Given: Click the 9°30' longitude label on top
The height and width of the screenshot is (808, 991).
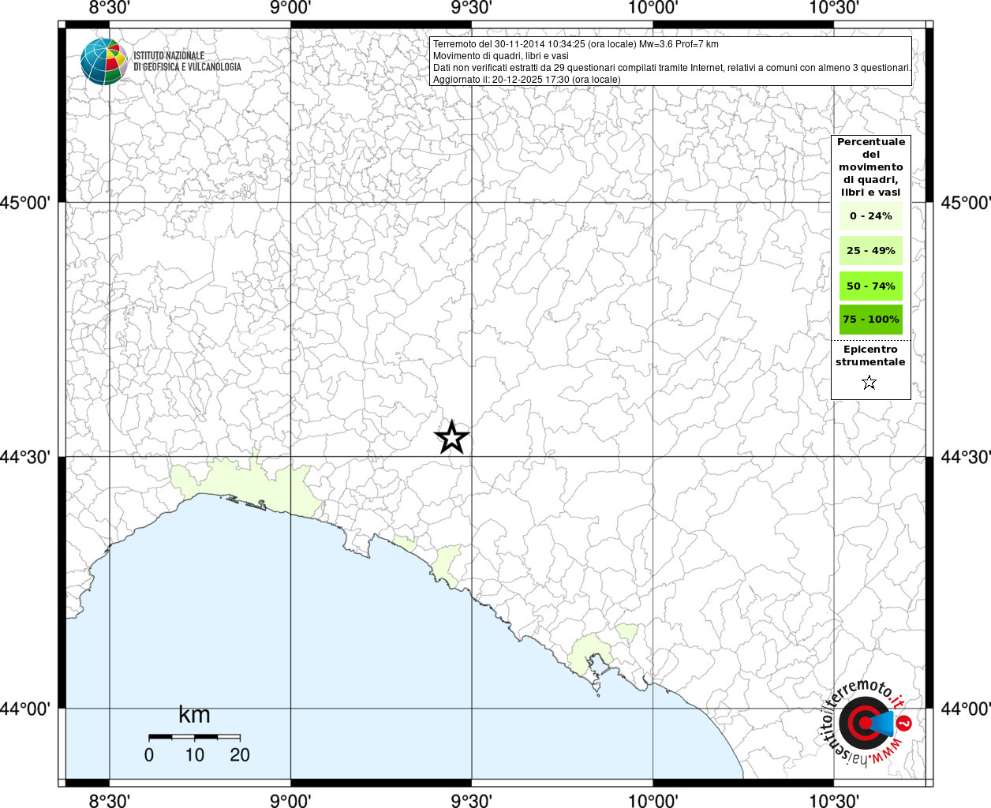Looking at the screenshot, I should tap(472, 8).
